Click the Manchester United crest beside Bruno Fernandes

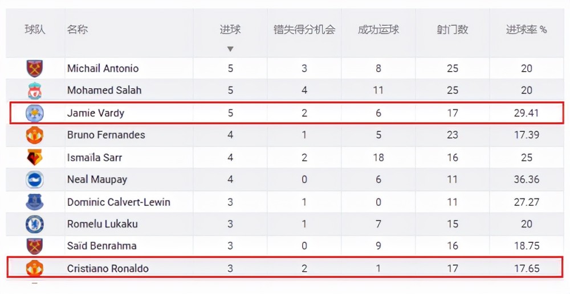[35, 135]
